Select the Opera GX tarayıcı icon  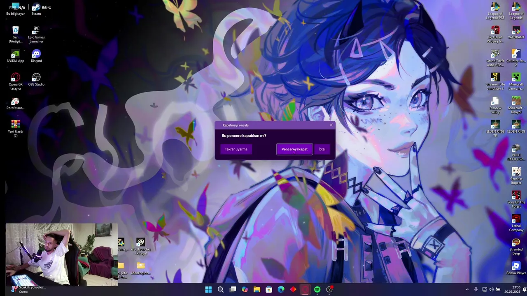[x=16, y=81]
